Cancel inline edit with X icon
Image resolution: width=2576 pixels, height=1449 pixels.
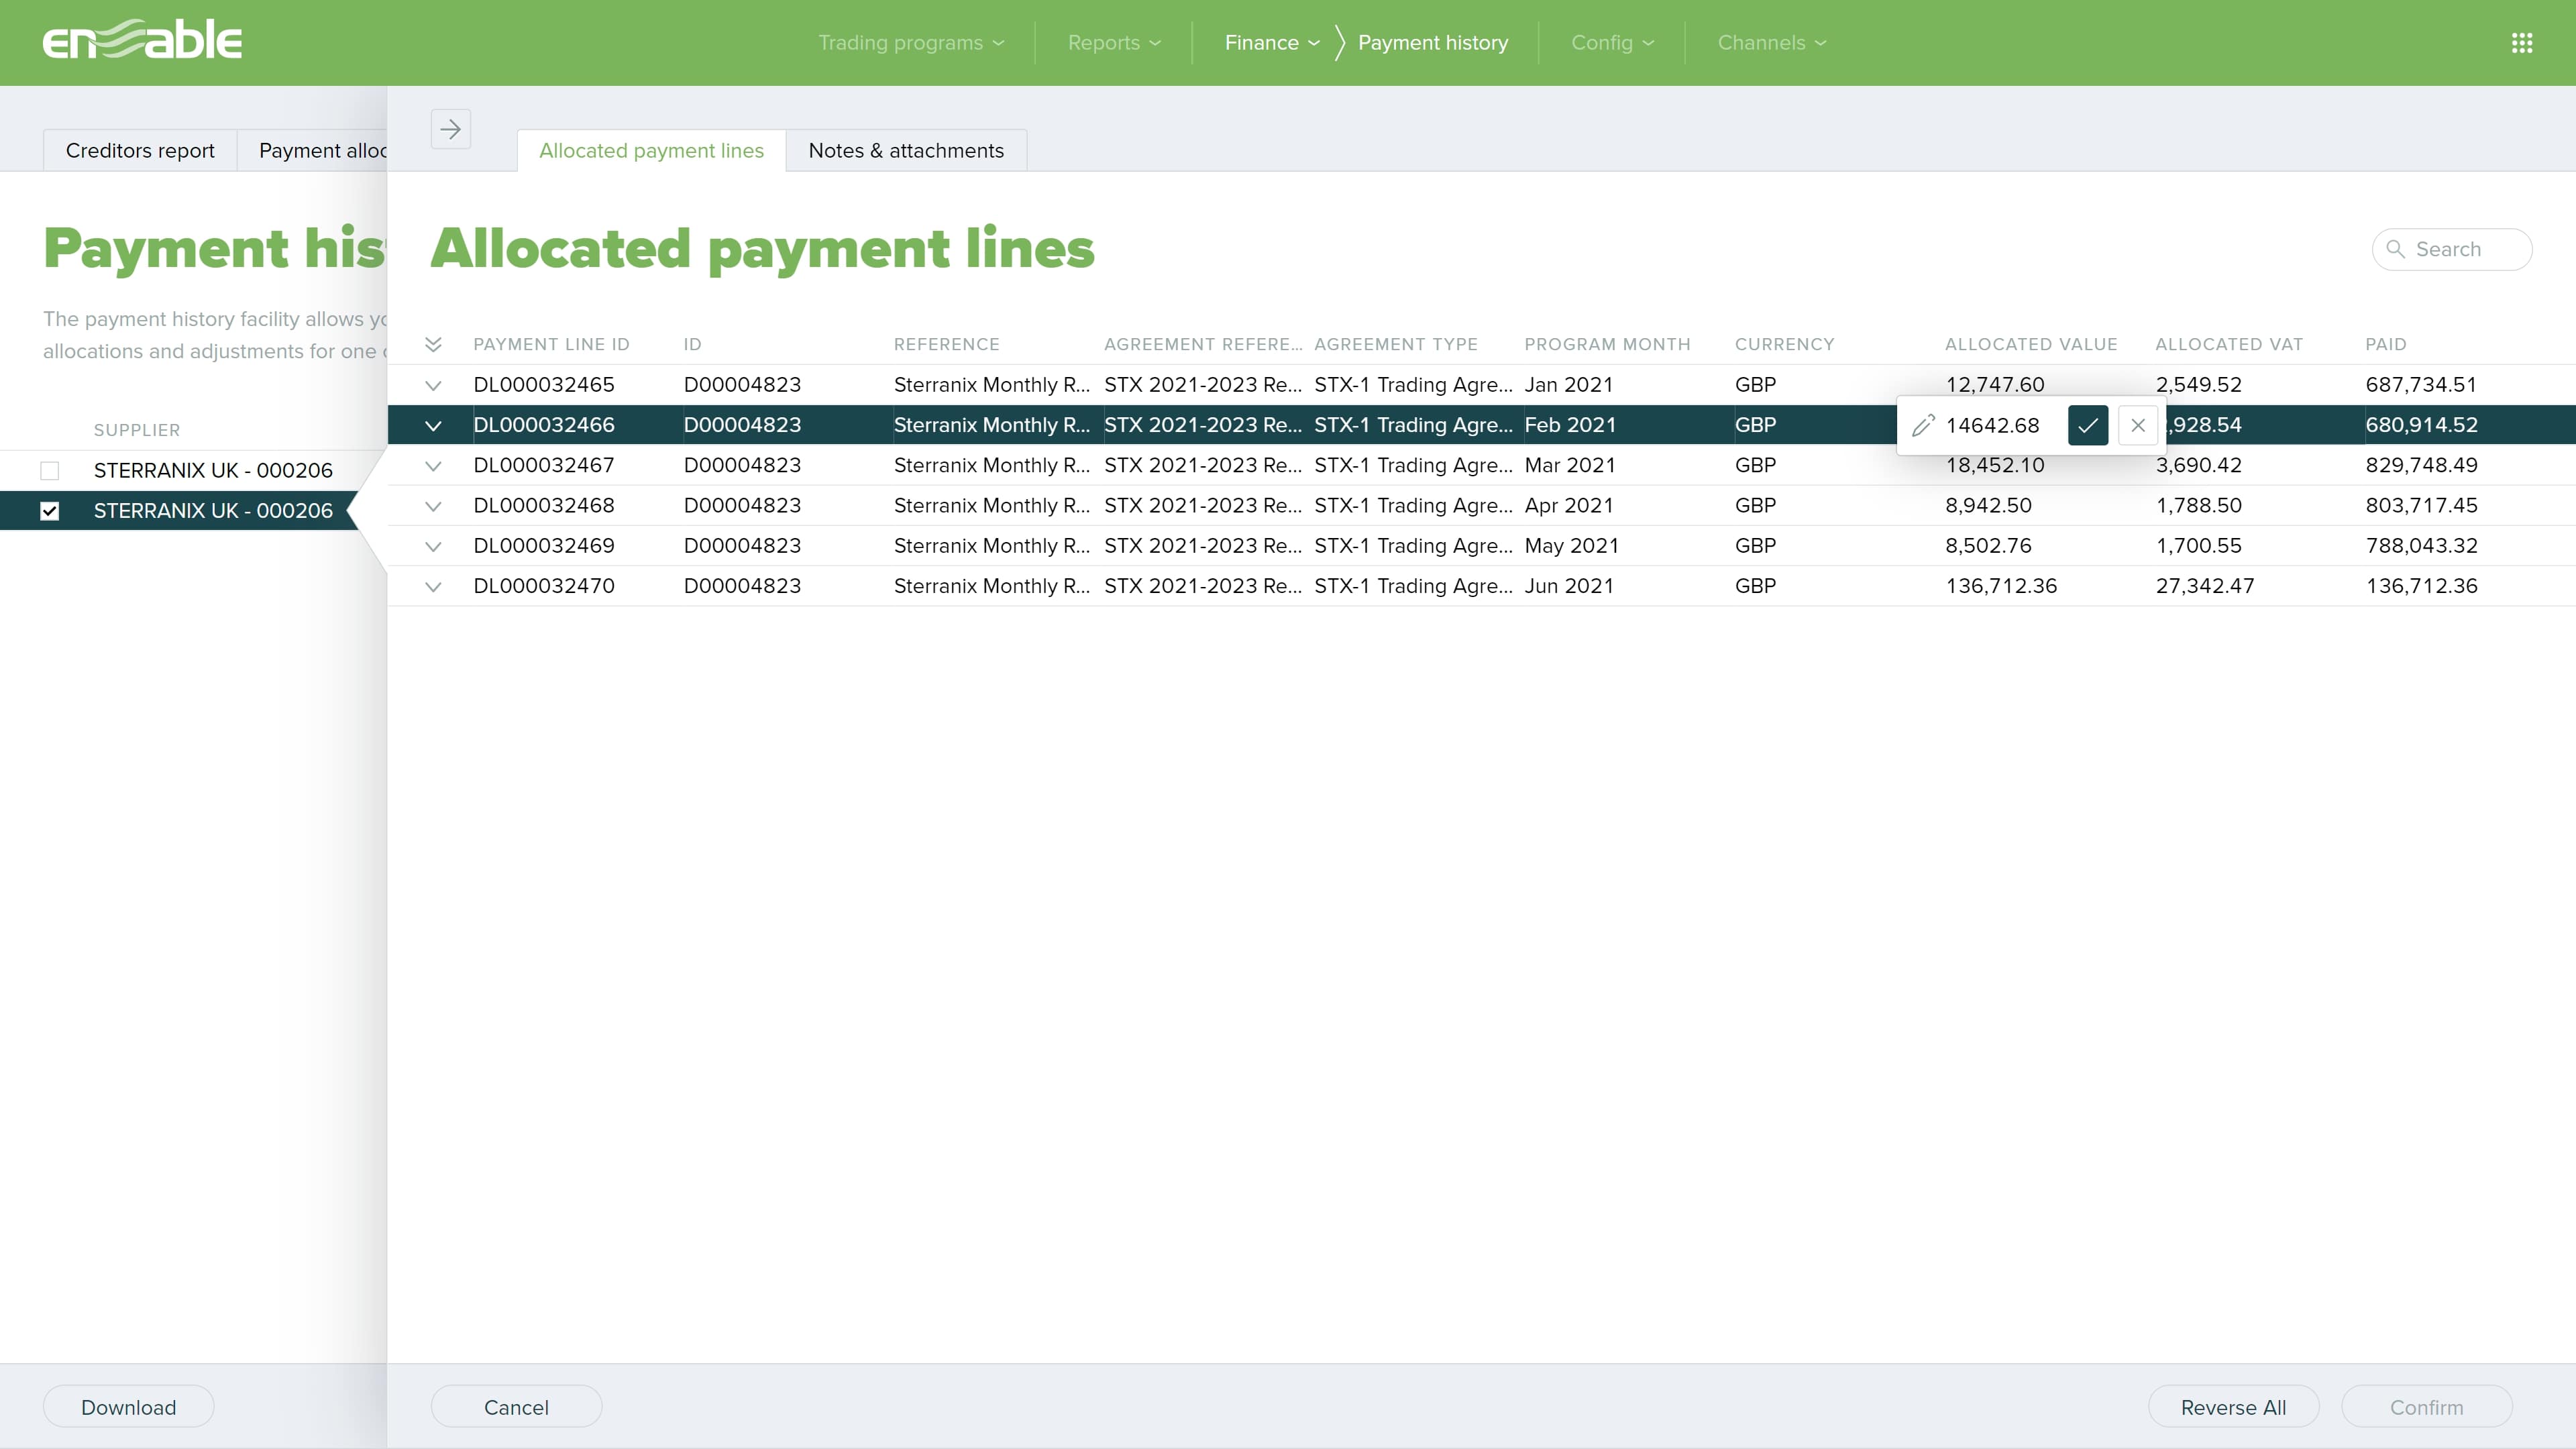2137,426
